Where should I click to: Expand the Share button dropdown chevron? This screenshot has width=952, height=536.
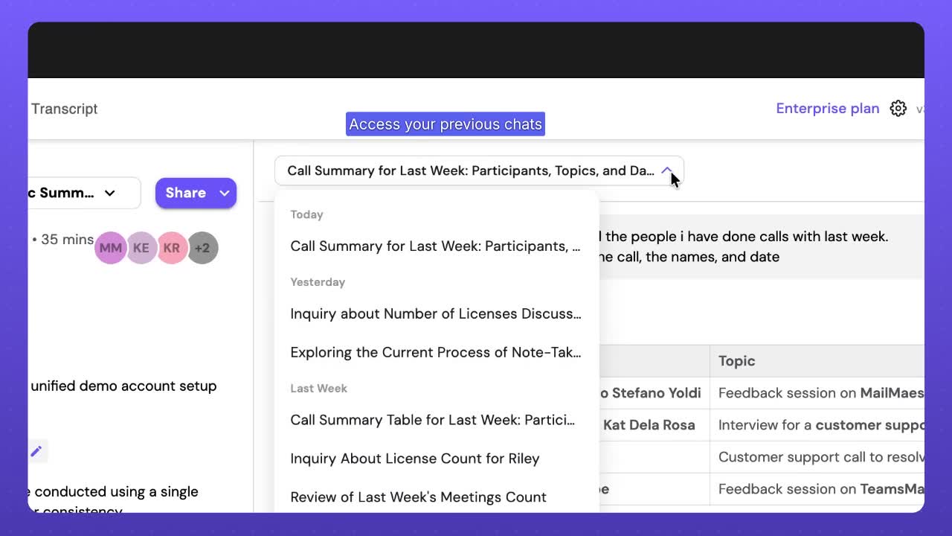[224, 193]
